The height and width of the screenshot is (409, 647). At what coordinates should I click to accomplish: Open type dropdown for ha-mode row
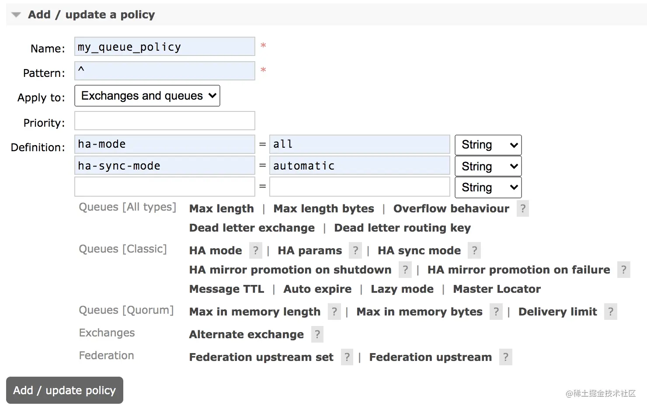tap(488, 145)
